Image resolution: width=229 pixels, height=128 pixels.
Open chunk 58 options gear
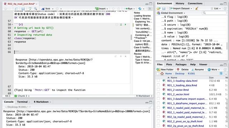point(117,25)
